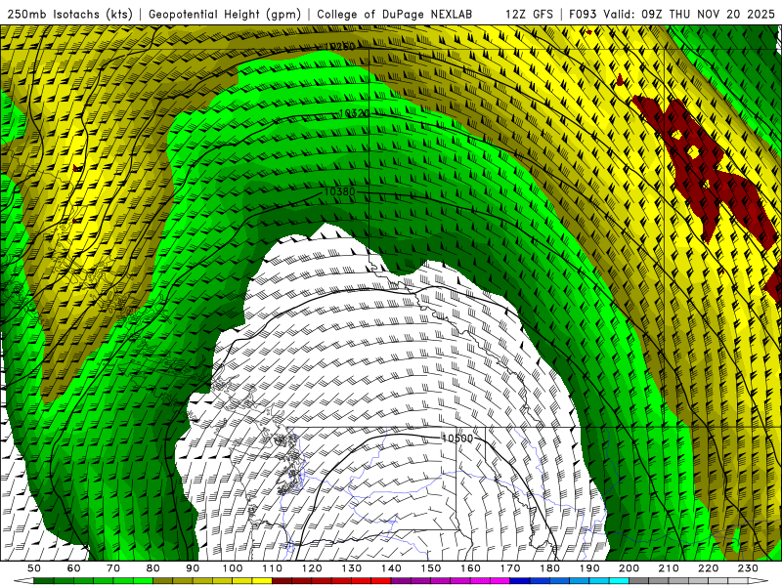Click the 'Valid: 09Z THU NOV 20 2025' text
This screenshot has width=782, height=586.
(689, 14)
